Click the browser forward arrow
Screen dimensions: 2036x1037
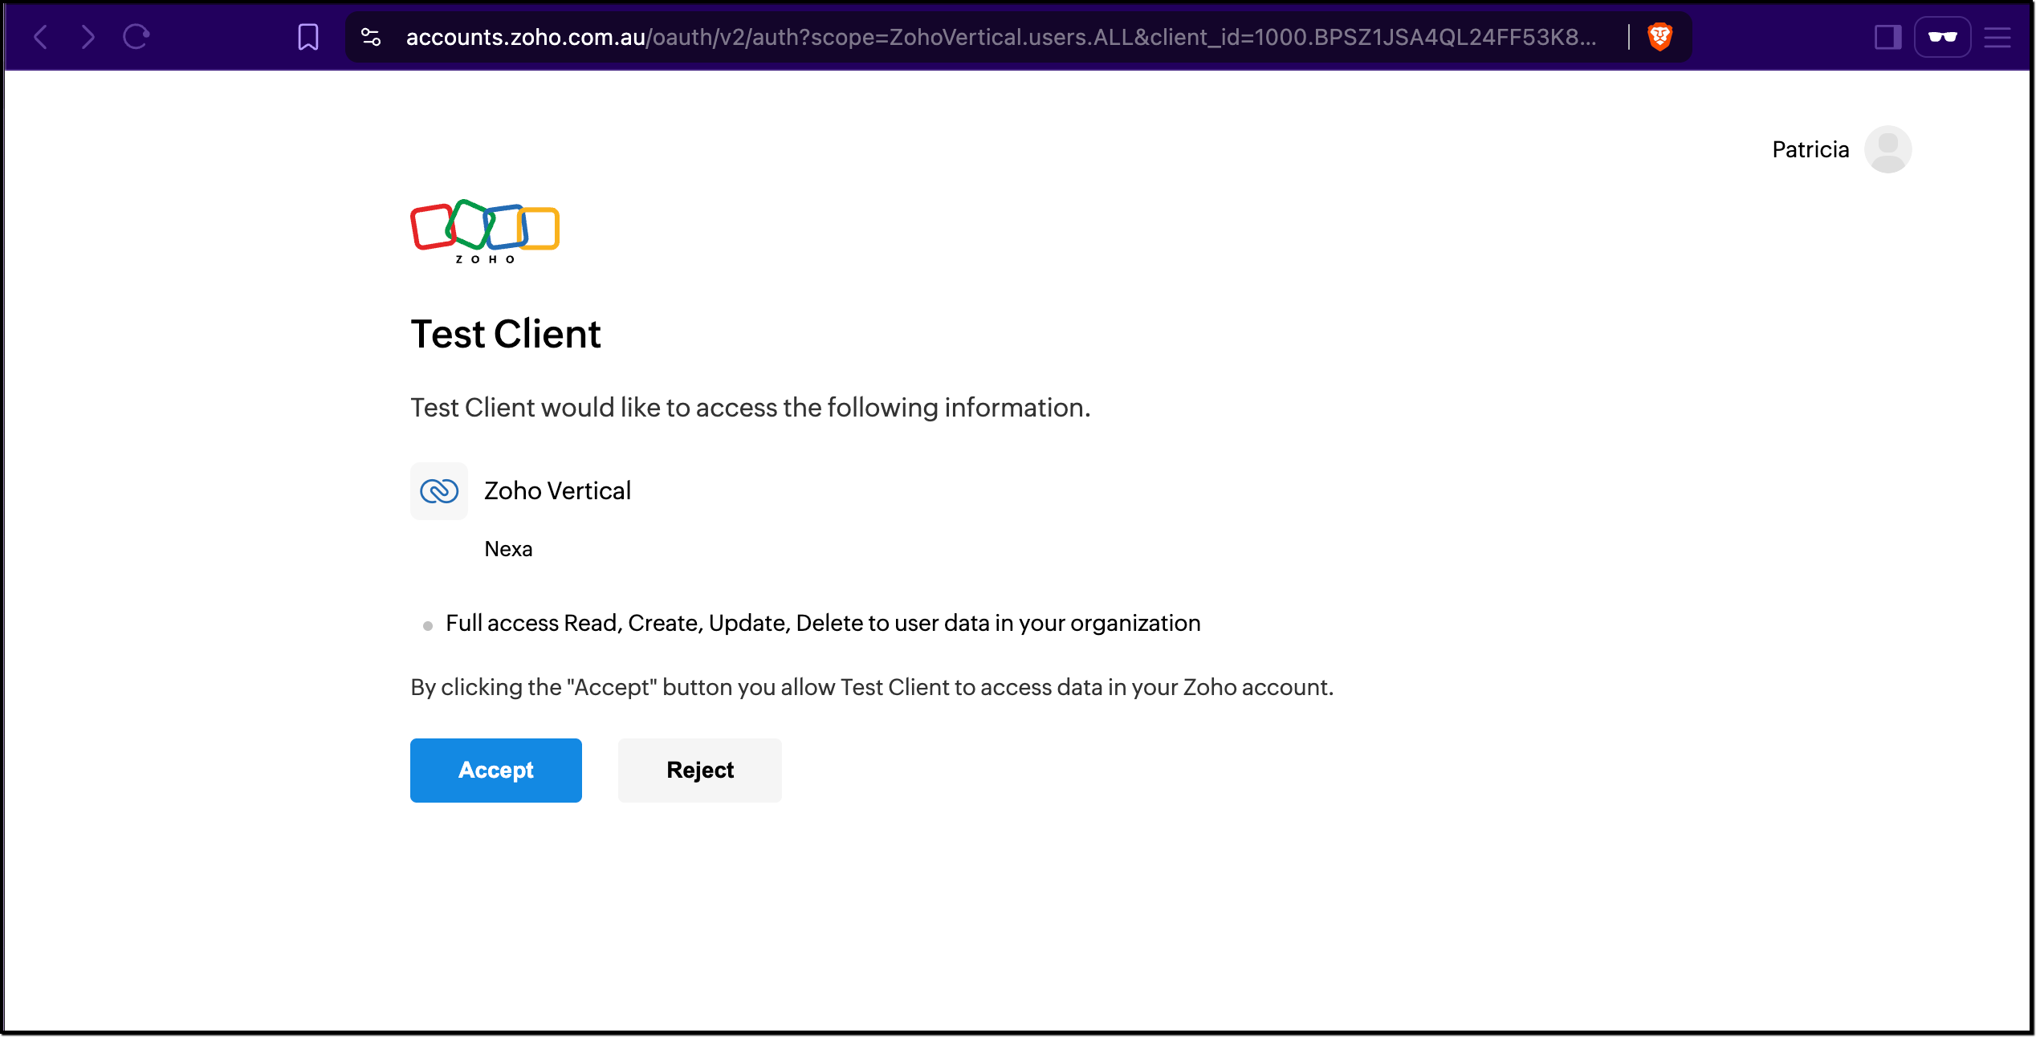(x=88, y=37)
